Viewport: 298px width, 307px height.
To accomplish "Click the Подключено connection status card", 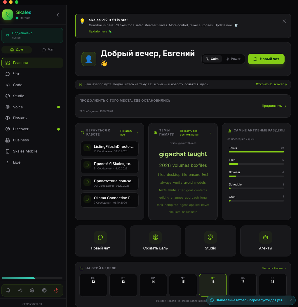I will point(32,35).
